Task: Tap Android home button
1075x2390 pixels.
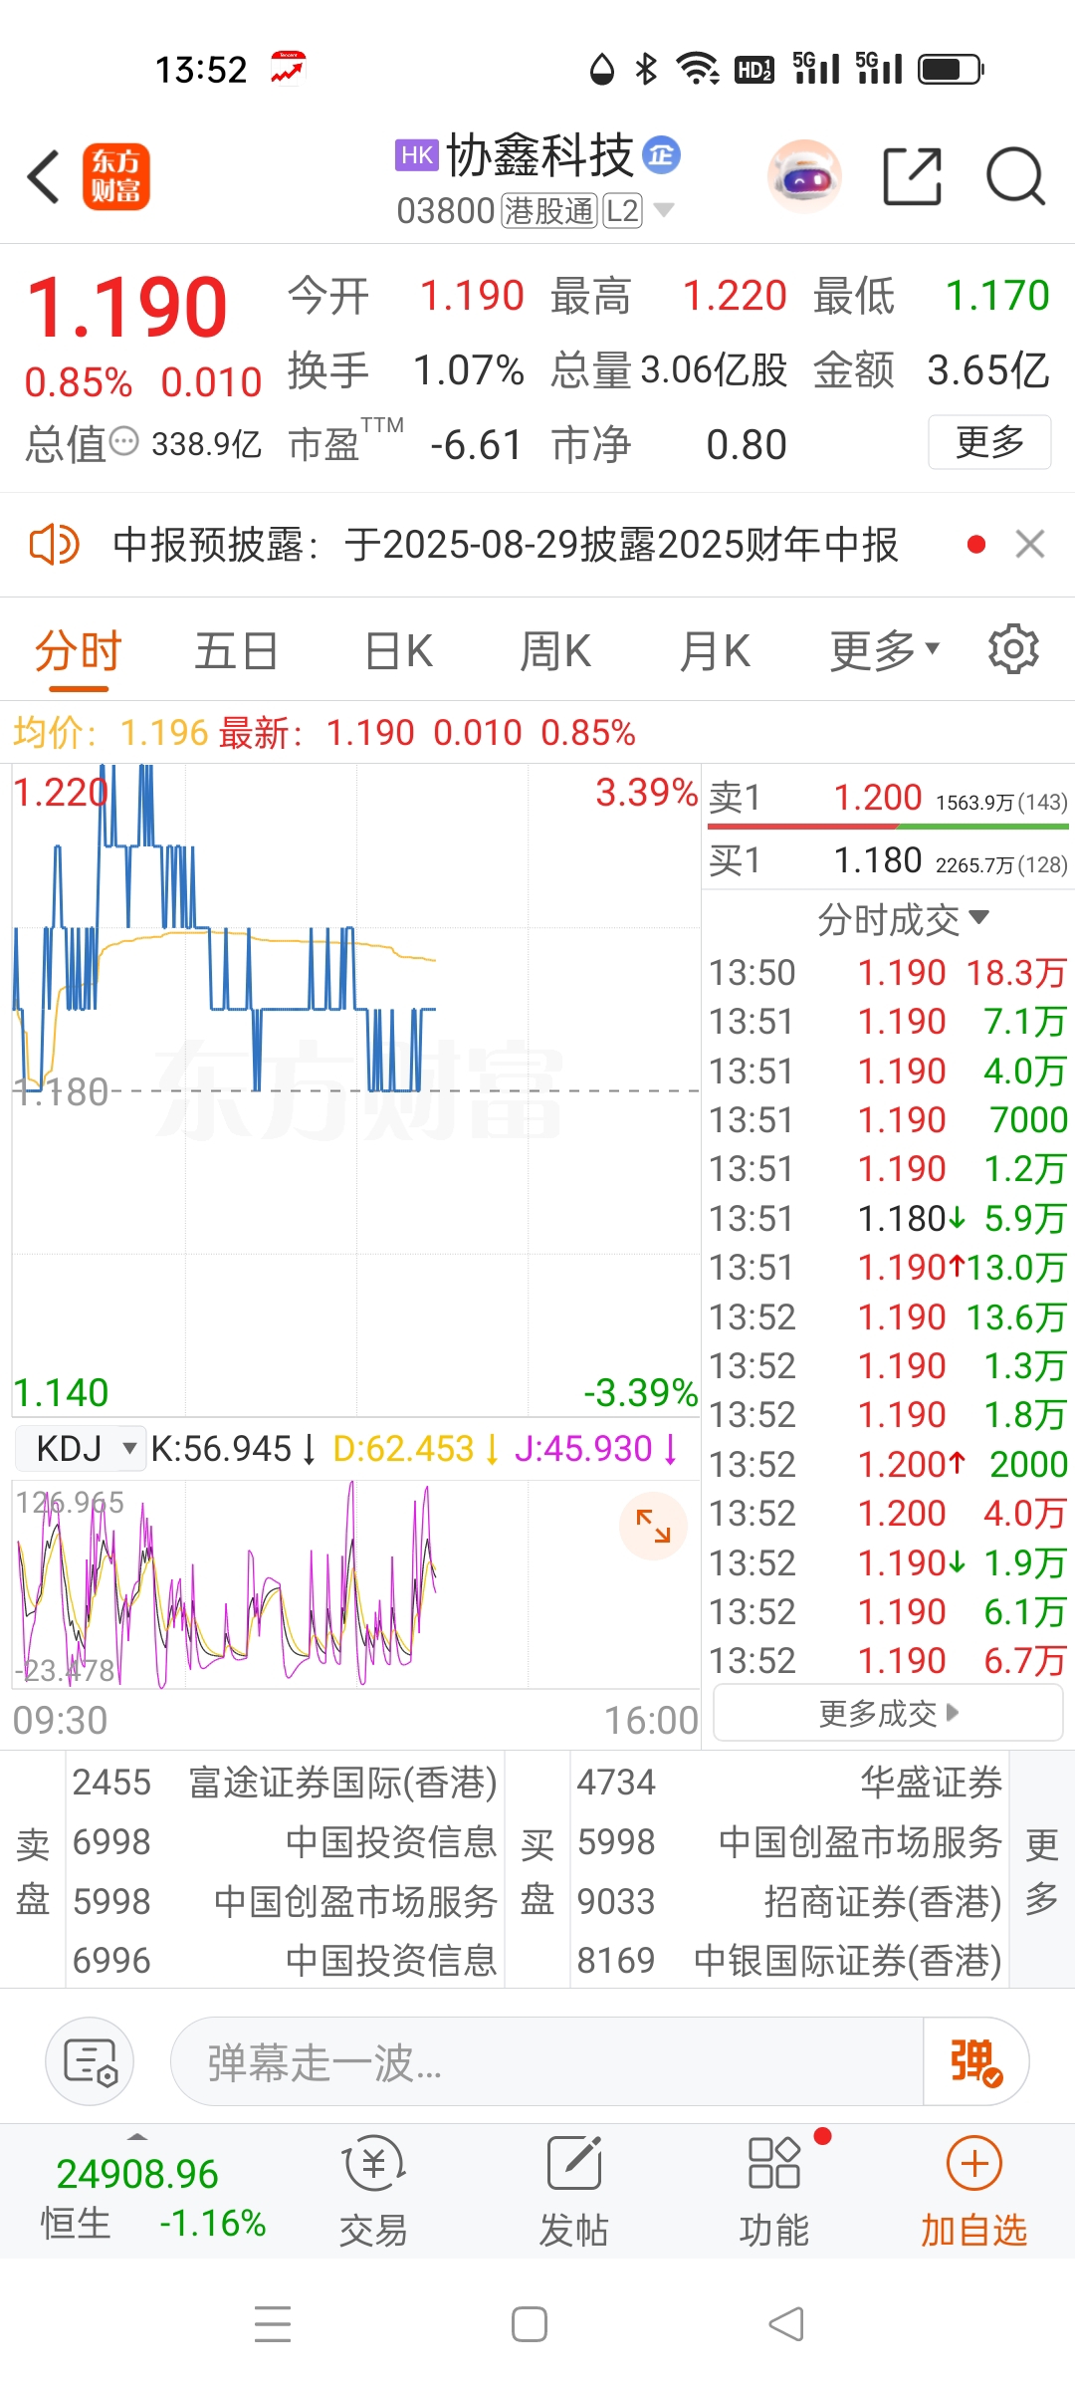Action: (x=530, y=2324)
